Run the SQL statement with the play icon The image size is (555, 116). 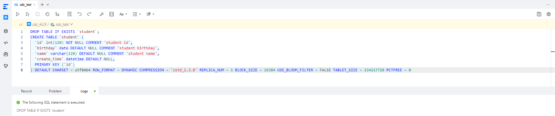tap(18, 14)
